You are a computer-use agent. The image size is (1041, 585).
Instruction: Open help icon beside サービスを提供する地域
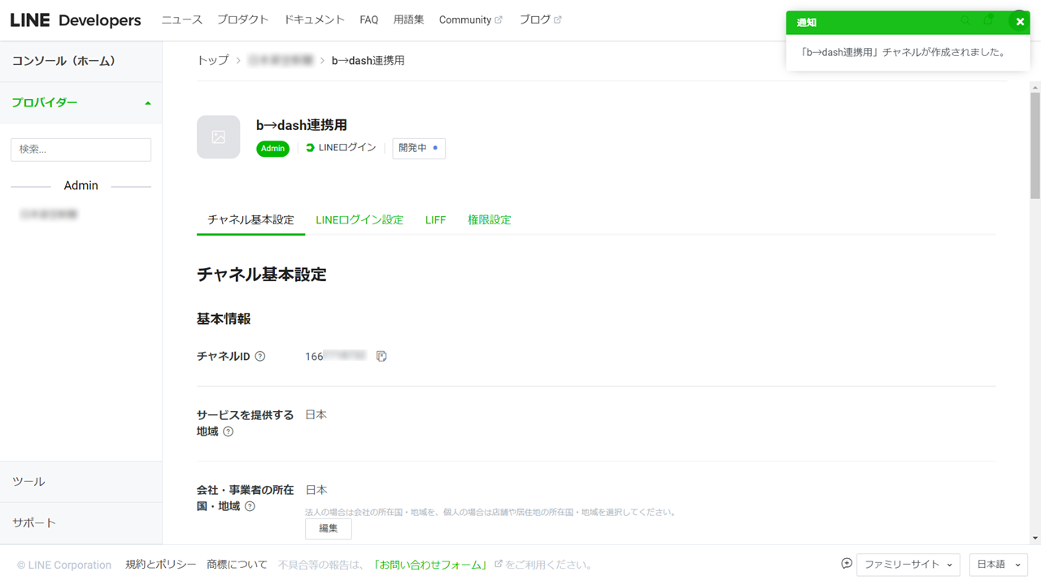229,431
